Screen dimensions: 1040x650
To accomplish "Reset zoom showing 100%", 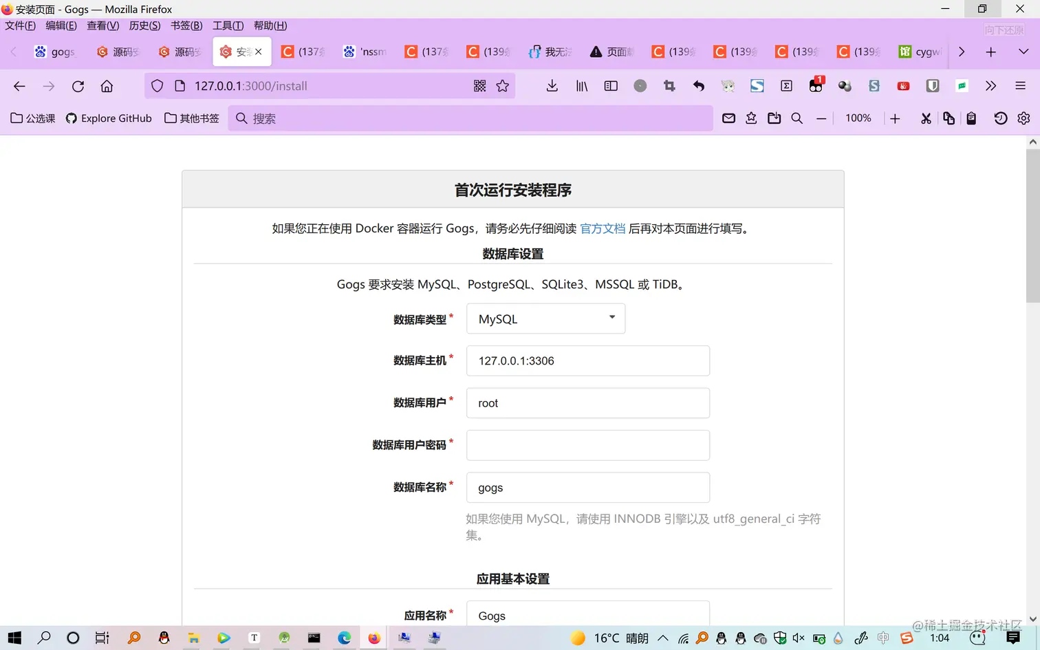I will 858,118.
